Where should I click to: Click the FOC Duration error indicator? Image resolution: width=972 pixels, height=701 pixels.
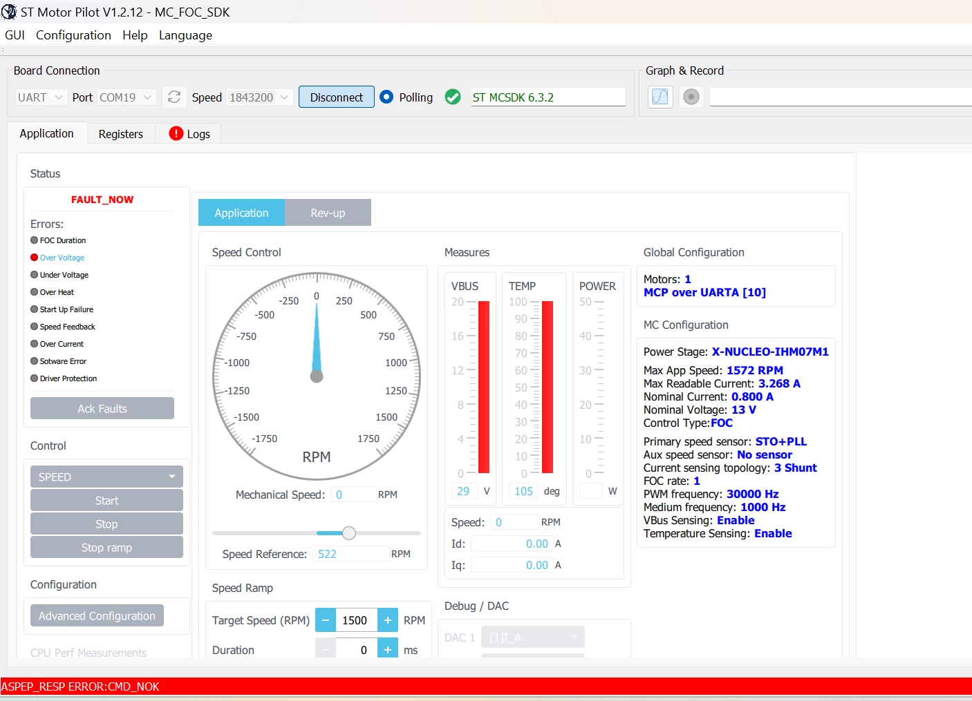click(34, 240)
